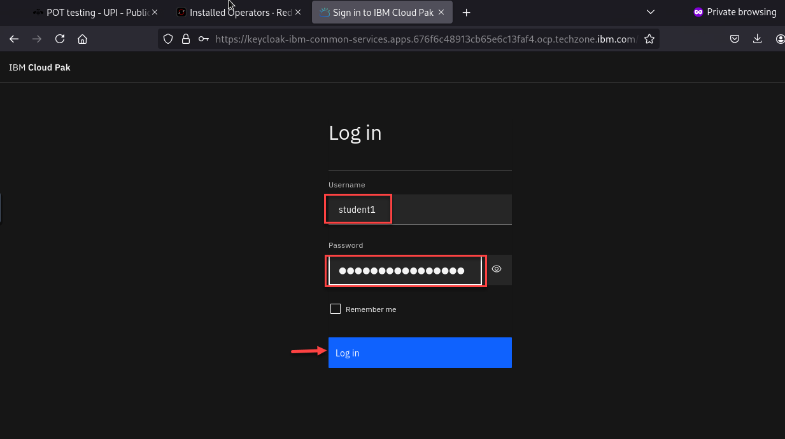
Task: Enable the Remember me checkbox
Action: pyautogui.click(x=336, y=309)
